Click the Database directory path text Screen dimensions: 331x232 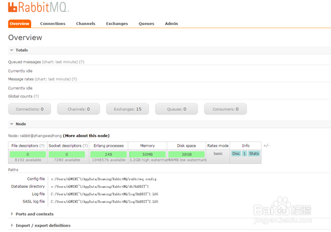click(x=100, y=187)
